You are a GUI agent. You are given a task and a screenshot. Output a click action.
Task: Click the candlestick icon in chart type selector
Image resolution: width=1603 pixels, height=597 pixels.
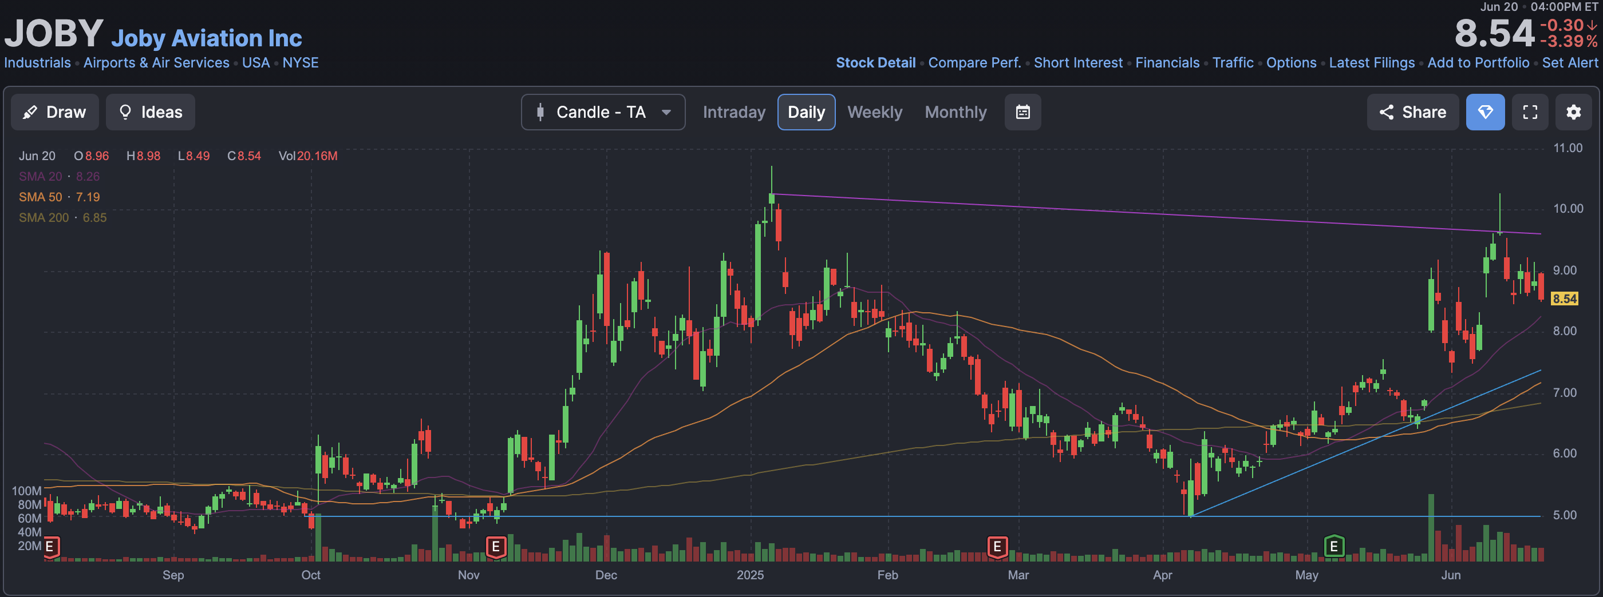pos(540,112)
